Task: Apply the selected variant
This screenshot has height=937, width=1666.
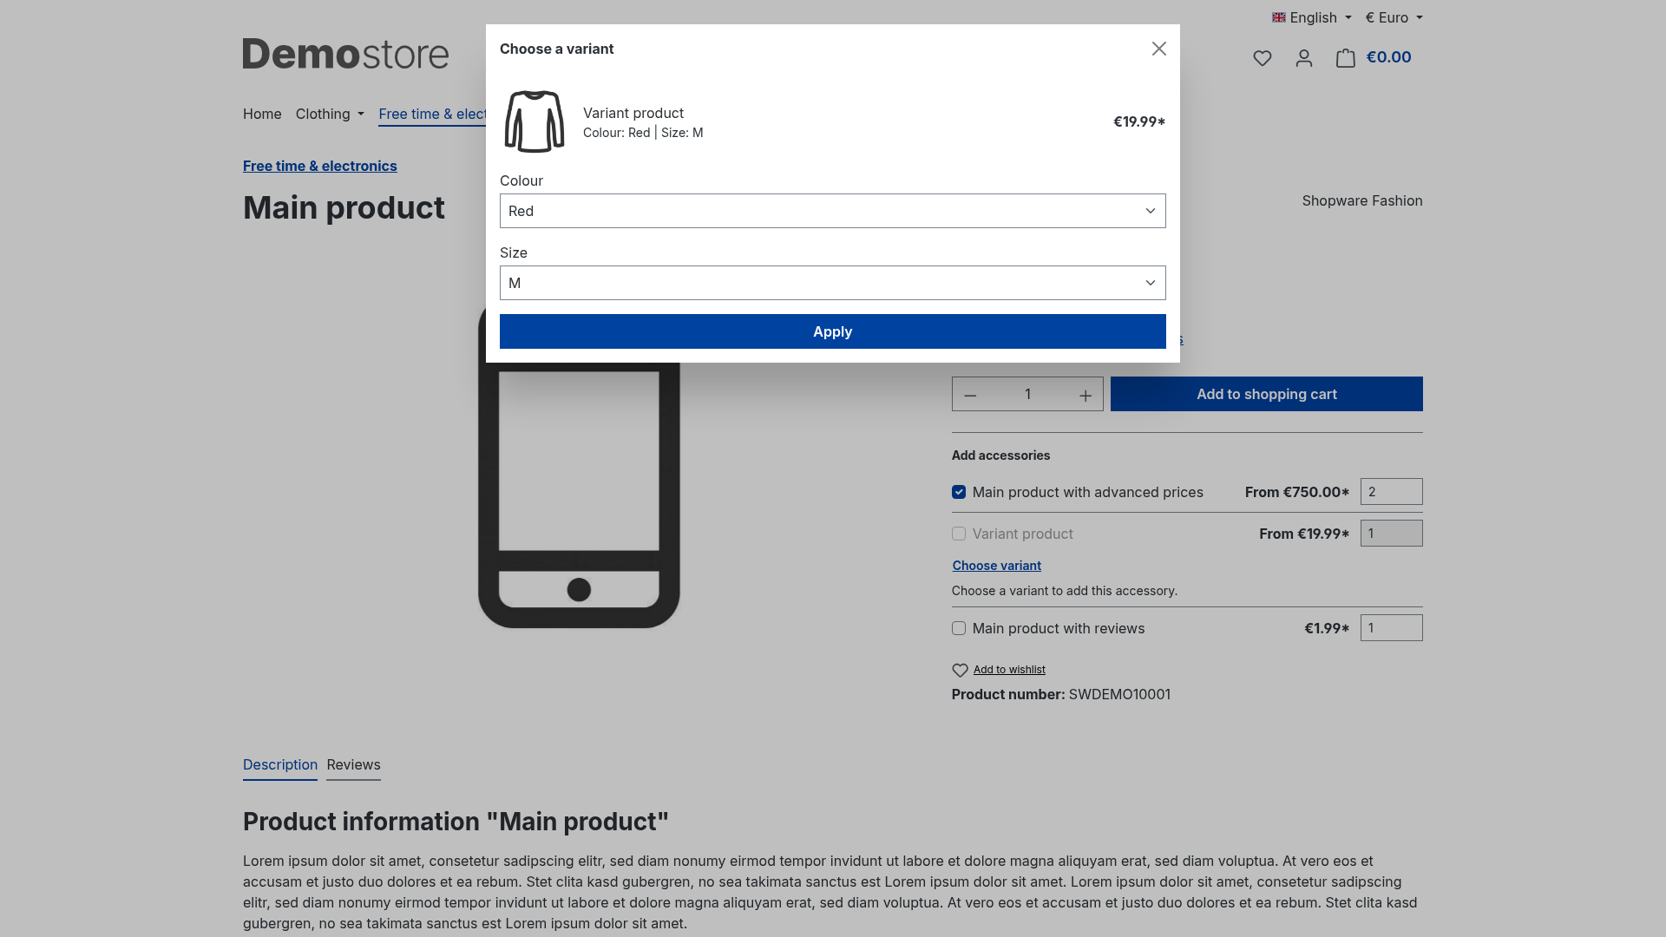Action: 833,331
